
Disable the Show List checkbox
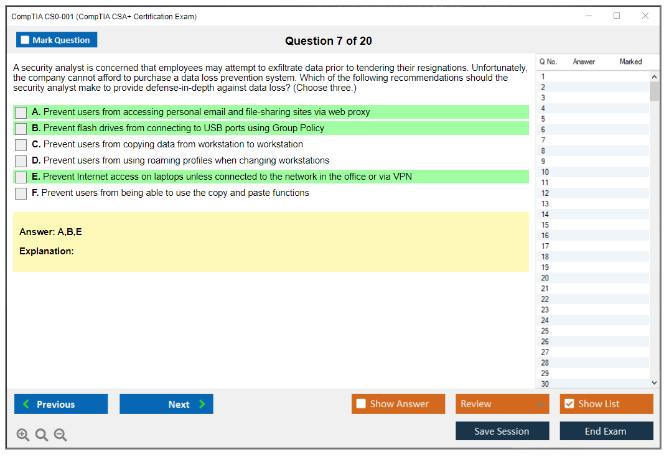click(x=569, y=404)
